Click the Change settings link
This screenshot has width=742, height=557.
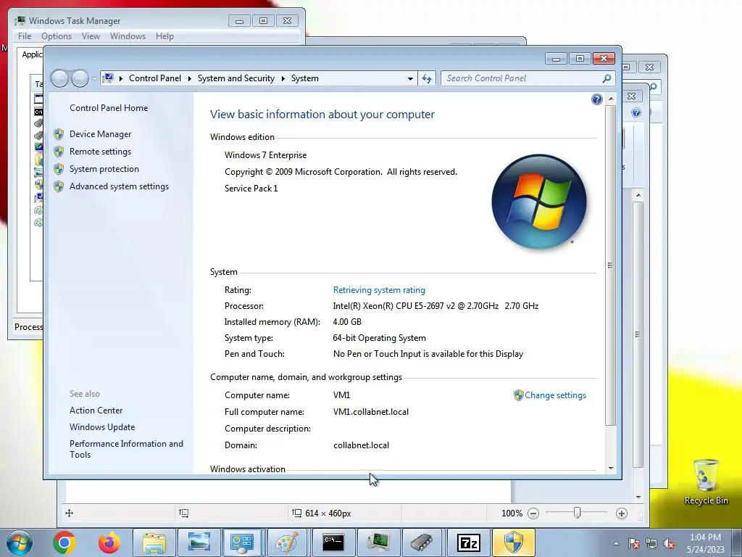(x=555, y=395)
